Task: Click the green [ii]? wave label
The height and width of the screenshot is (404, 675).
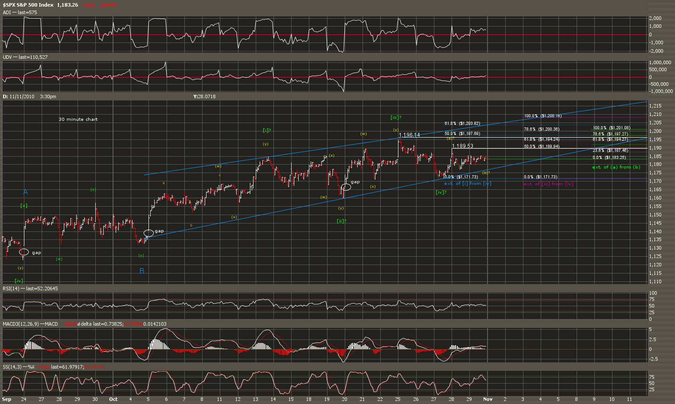Action: coord(341,221)
